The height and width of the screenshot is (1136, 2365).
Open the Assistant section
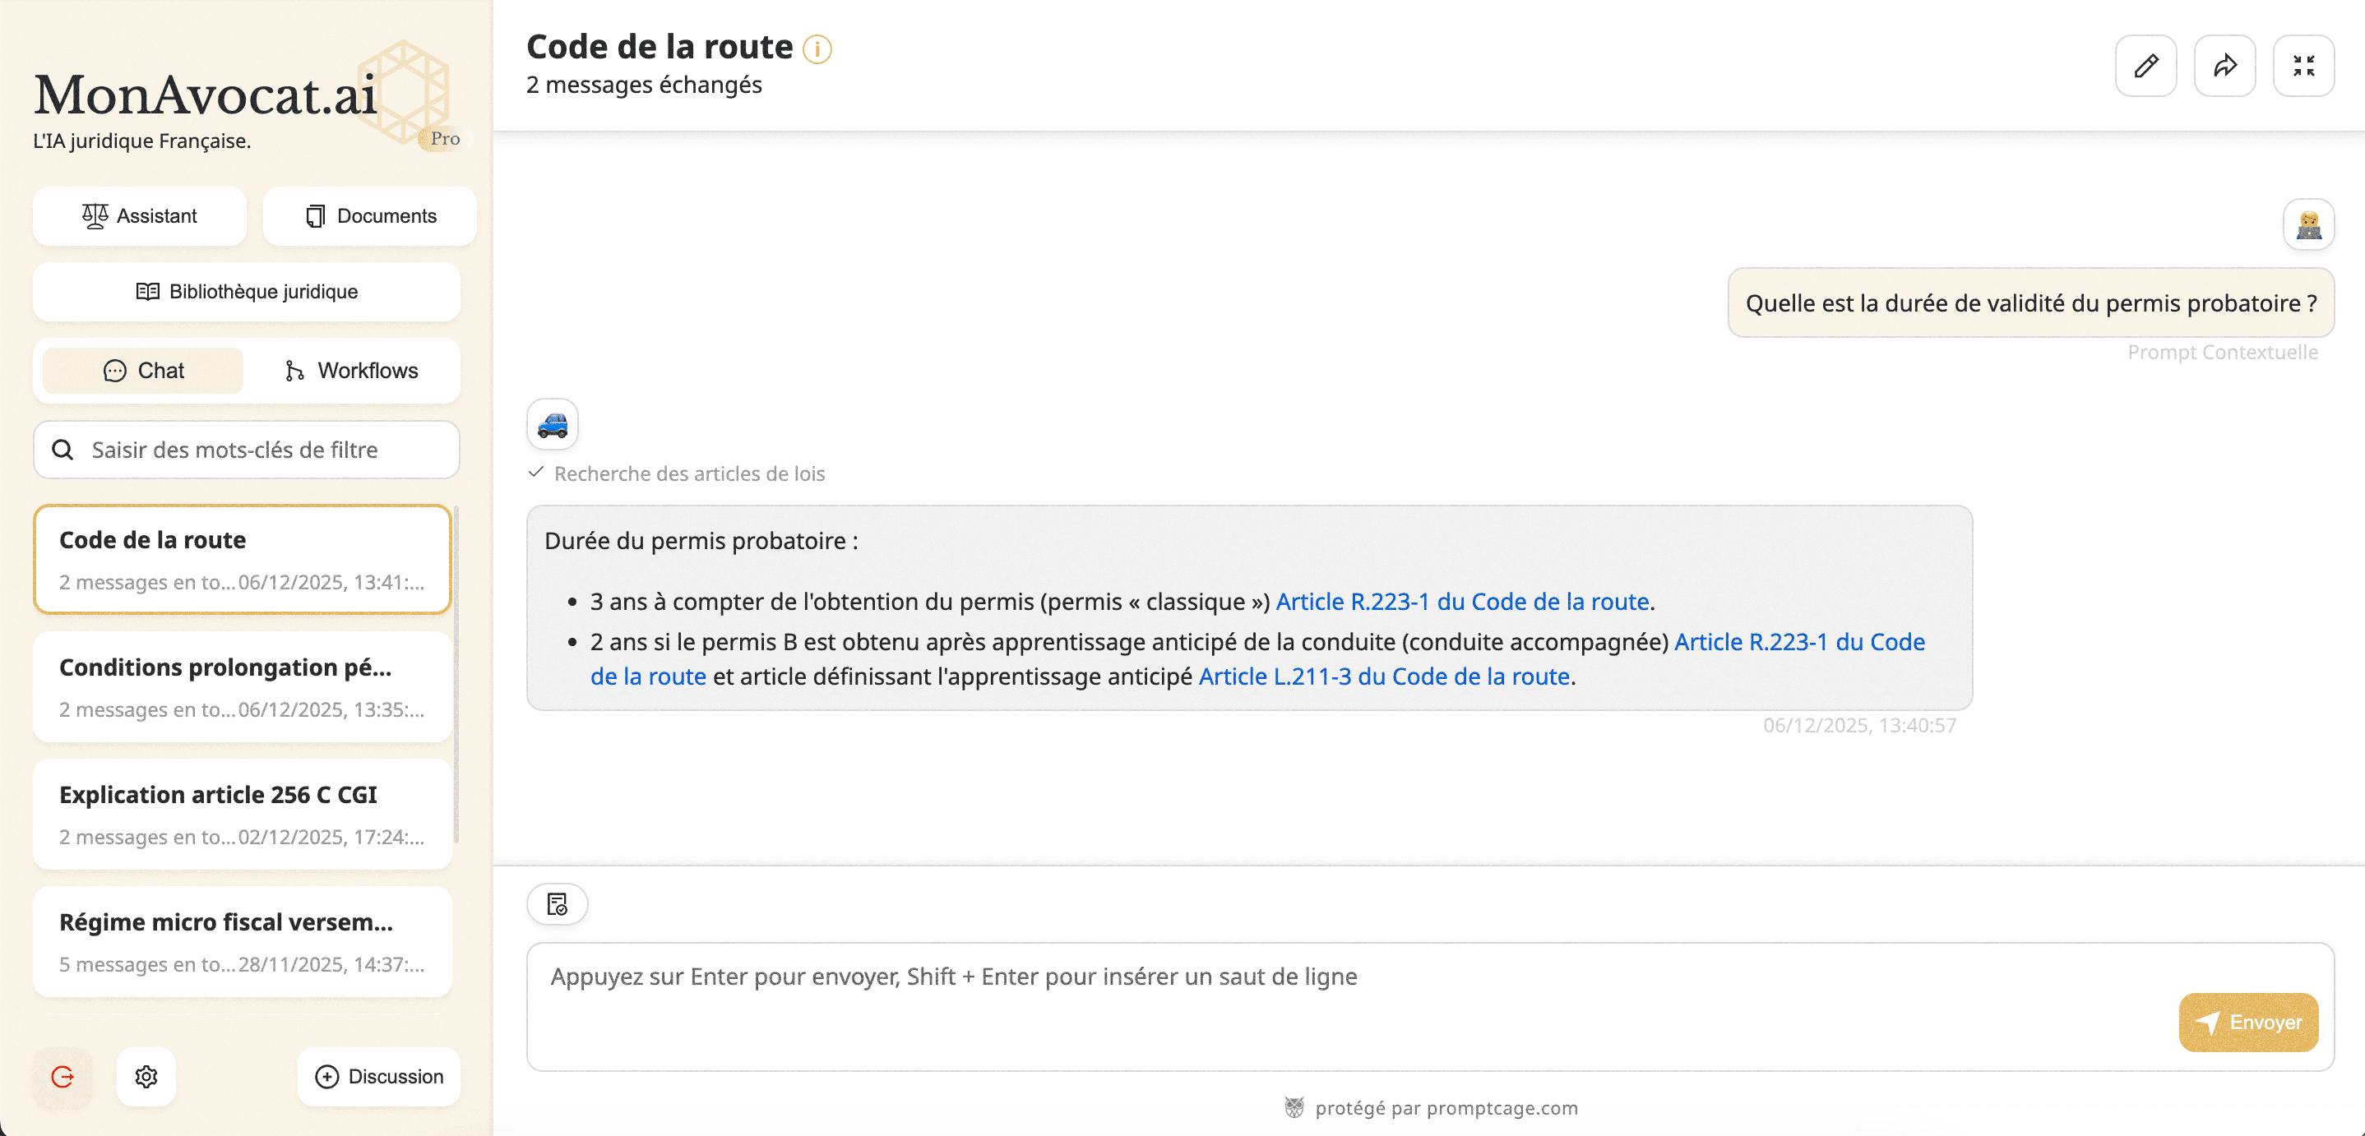[x=140, y=216]
